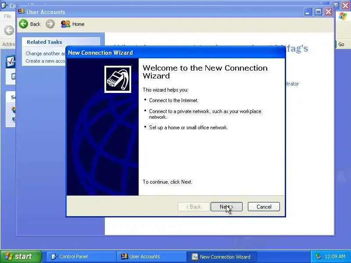The height and width of the screenshot is (263, 351).
Task: Close the User Accounts window
Action: [328, 12]
